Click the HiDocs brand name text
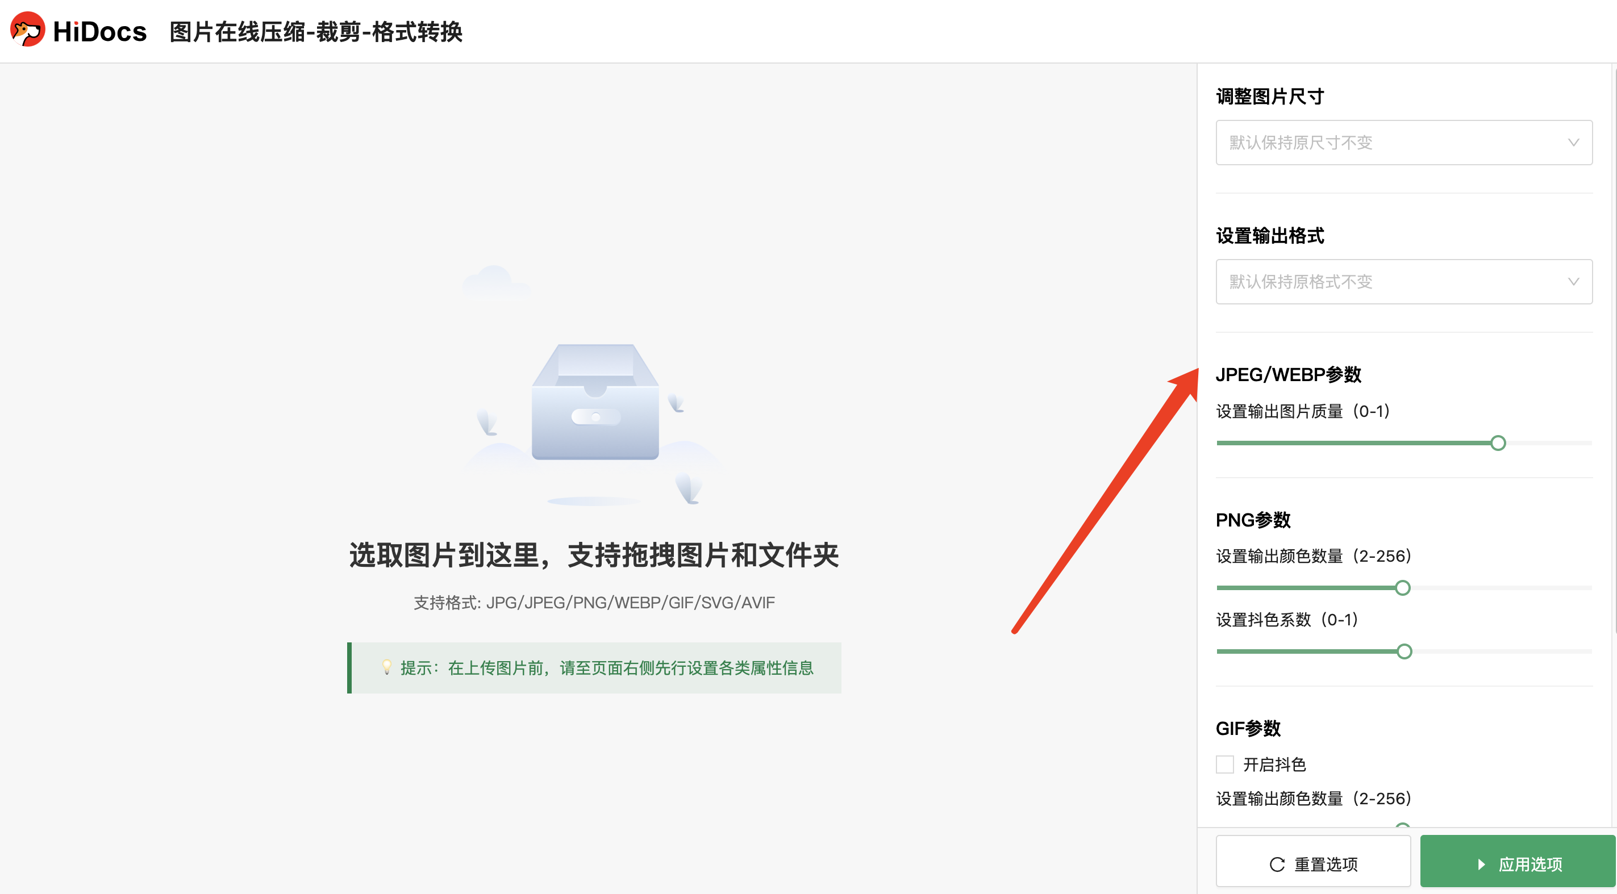This screenshot has width=1617, height=894. click(x=100, y=31)
